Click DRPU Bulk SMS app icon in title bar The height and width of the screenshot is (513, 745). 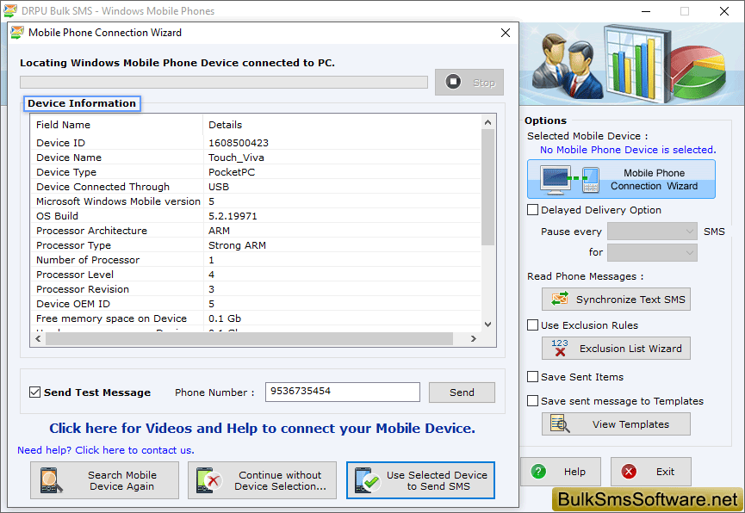pos(10,10)
